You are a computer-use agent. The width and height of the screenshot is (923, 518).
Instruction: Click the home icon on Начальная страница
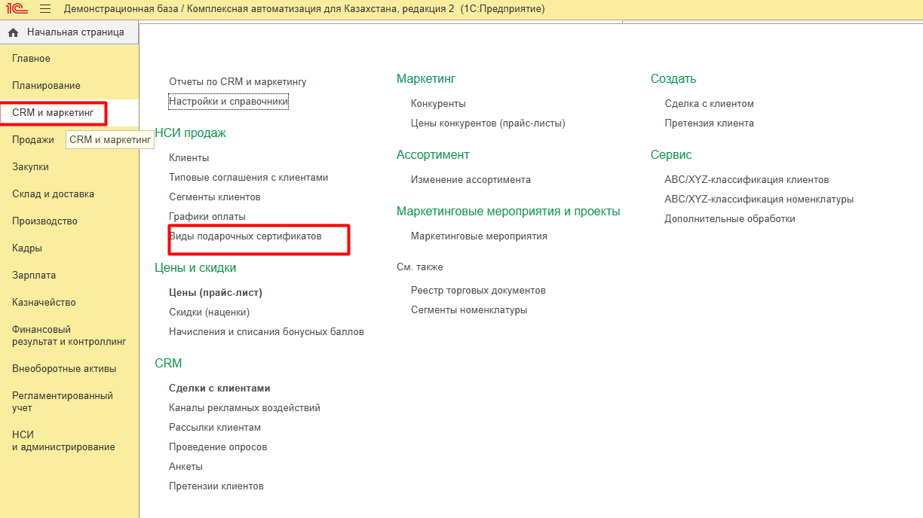pyautogui.click(x=13, y=32)
